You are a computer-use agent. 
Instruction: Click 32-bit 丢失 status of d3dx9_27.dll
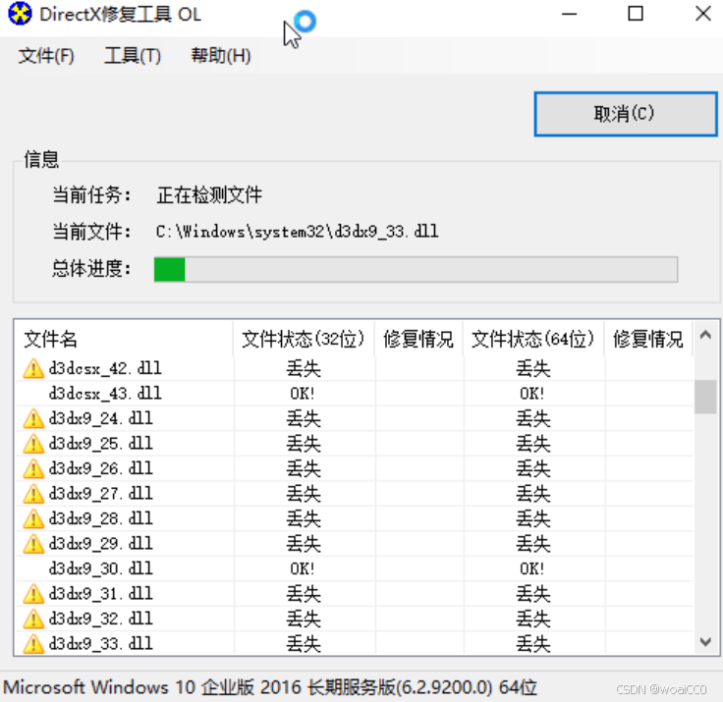[304, 494]
